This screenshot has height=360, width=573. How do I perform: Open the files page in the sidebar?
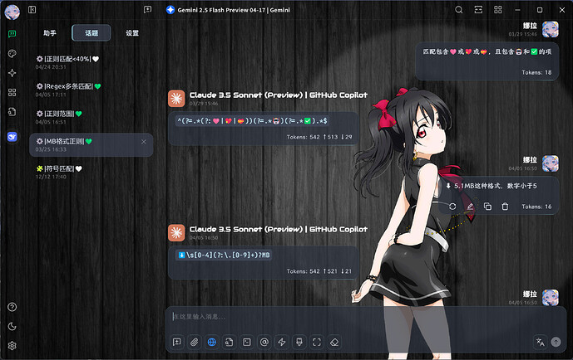click(x=12, y=112)
